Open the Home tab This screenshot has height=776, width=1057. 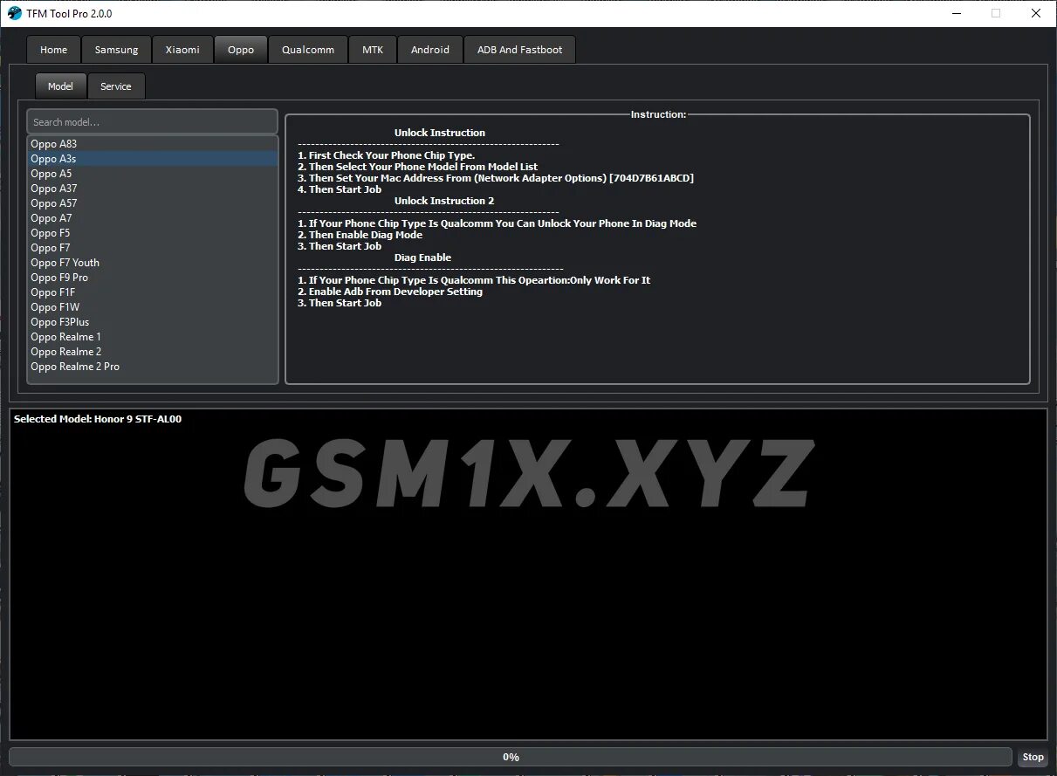click(x=53, y=50)
